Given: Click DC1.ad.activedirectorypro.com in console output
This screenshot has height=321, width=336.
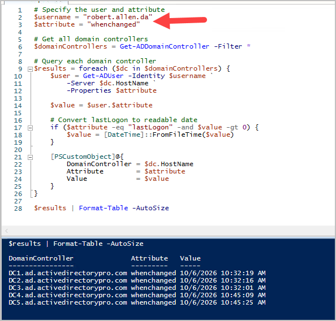Looking at the screenshot, I should coord(68,274).
